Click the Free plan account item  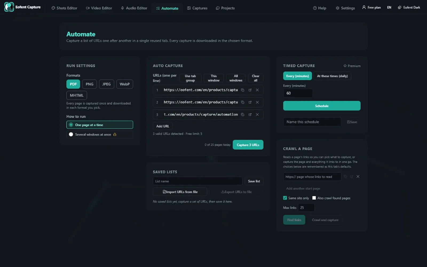371,7
